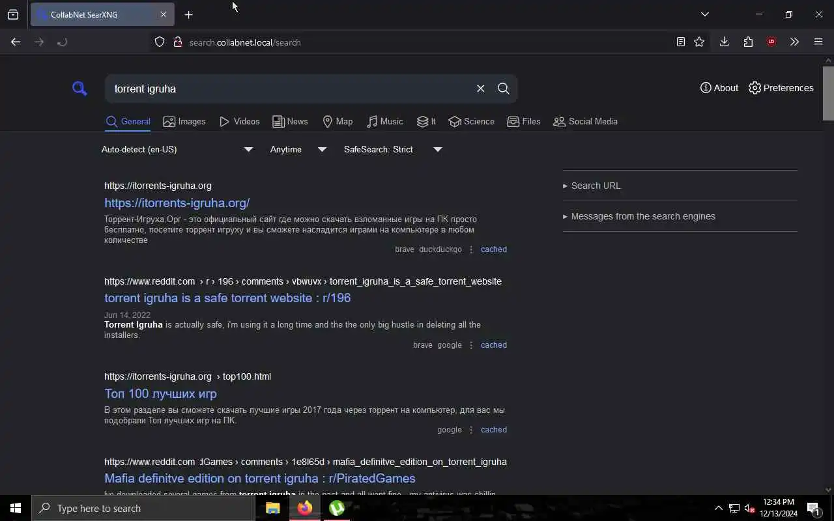
Task: Switch to the Music tab
Action: pos(384,121)
